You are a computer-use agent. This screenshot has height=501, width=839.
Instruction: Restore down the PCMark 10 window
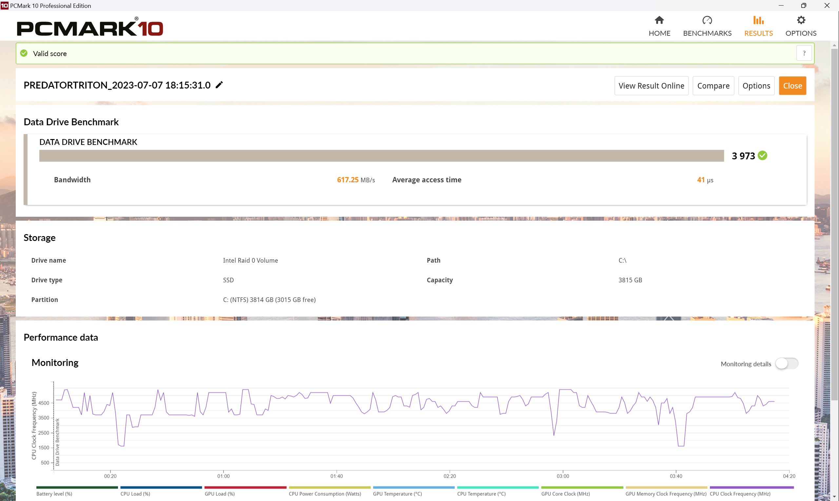click(804, 5)
